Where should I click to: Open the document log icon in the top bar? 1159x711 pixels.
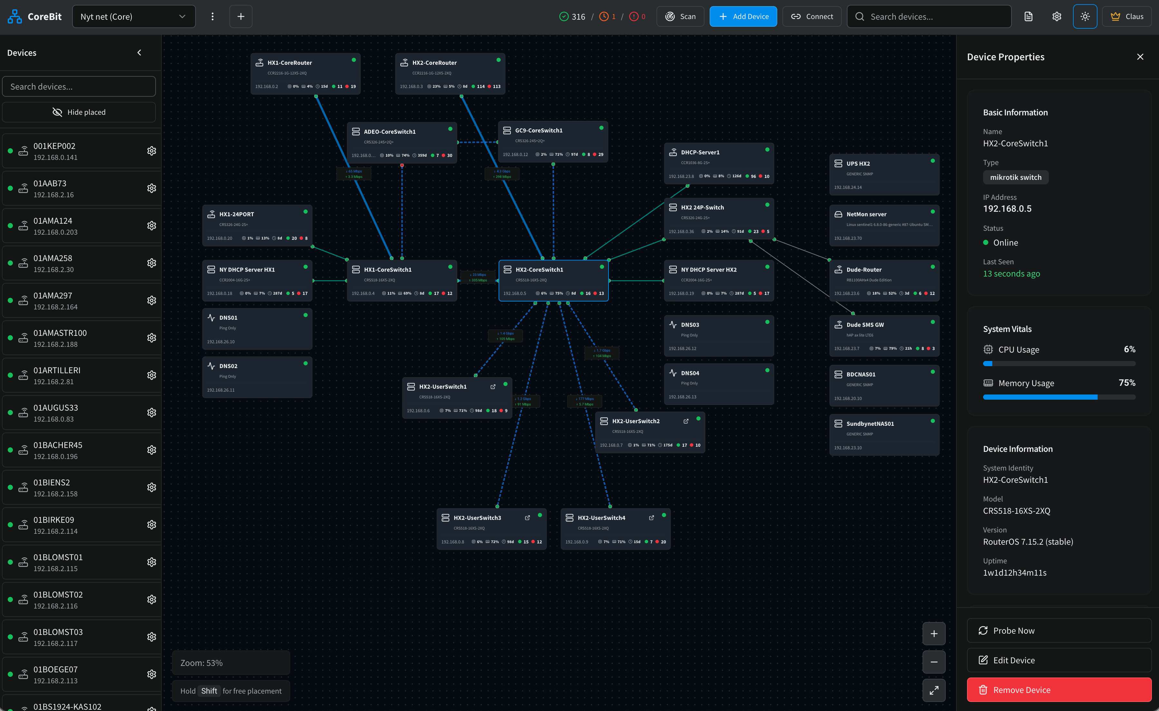tap(1028, 16)
